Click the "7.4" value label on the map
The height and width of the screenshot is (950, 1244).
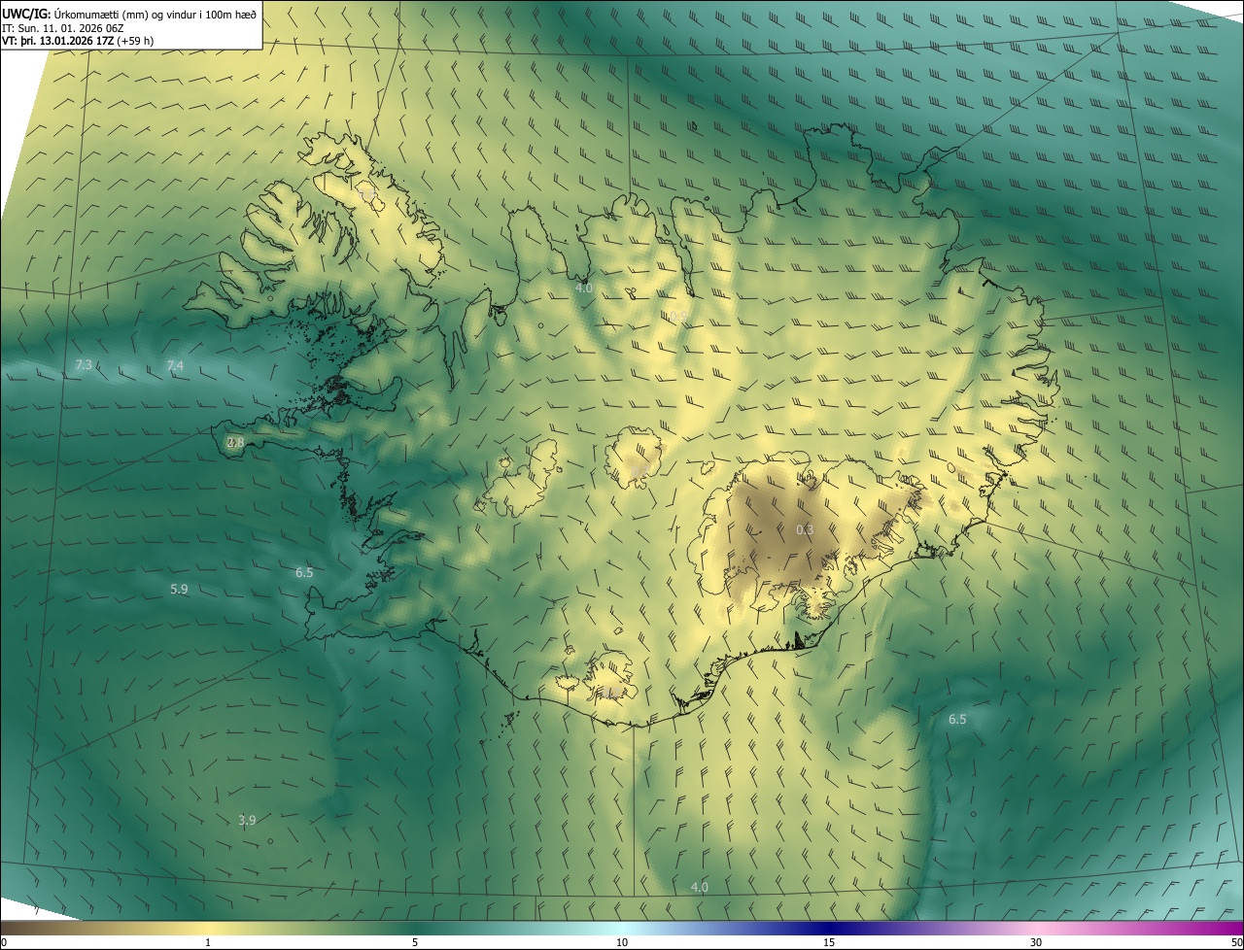175,365
